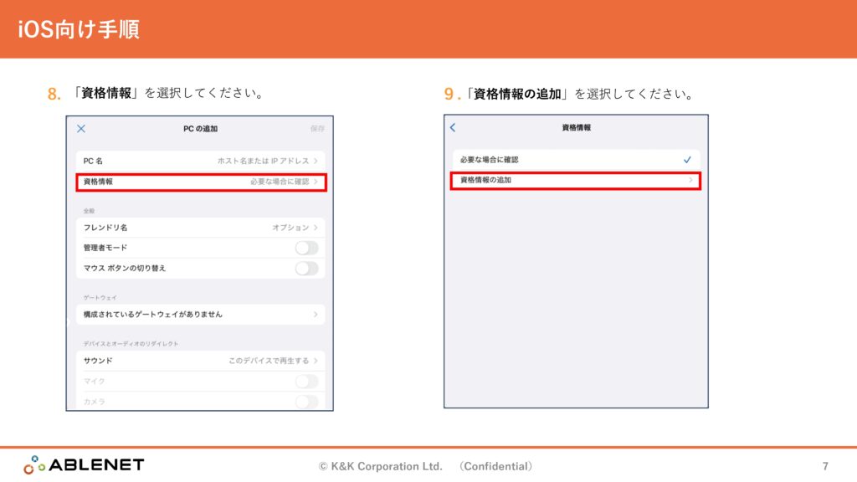Image resolution: width=857 pixels, height=482 pixels.
Task: Select the 必要な場合に確認 option label
Action: point(490,160)
